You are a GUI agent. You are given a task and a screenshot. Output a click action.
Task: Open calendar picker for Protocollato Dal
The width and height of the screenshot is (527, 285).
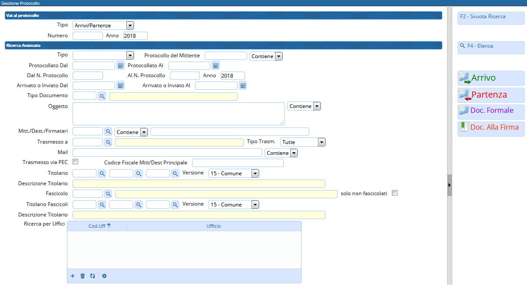121,66
